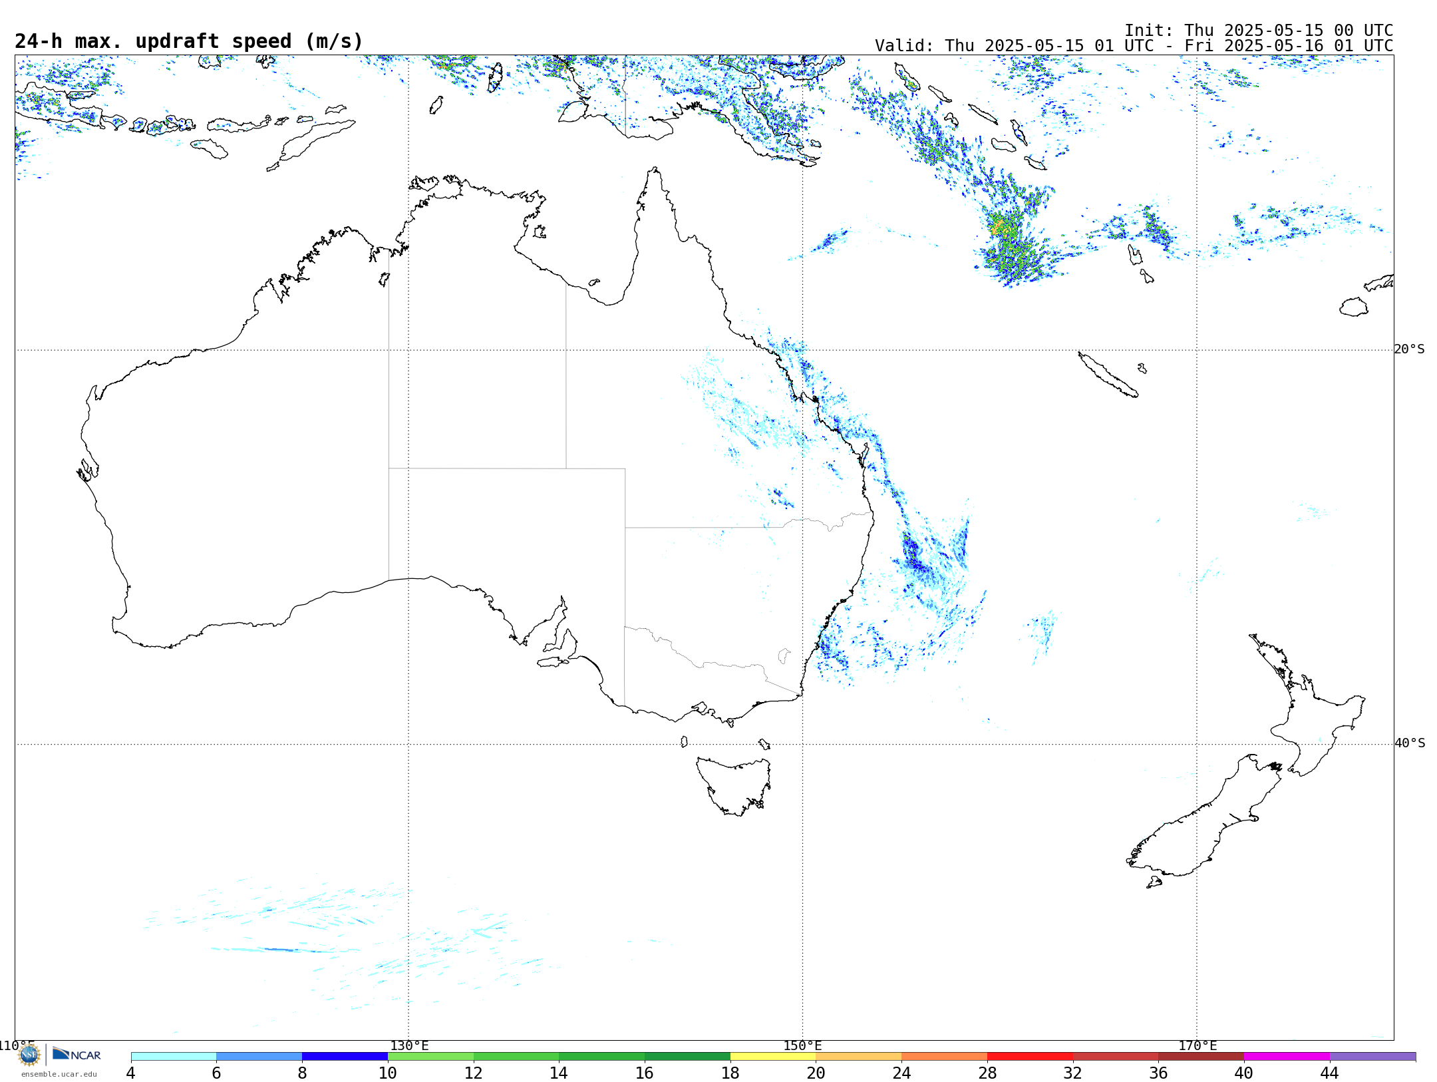Click the magenta 40-44 color segment
The height and width of the screenshot is (1082, 1437).
tap(1287, 1057)
